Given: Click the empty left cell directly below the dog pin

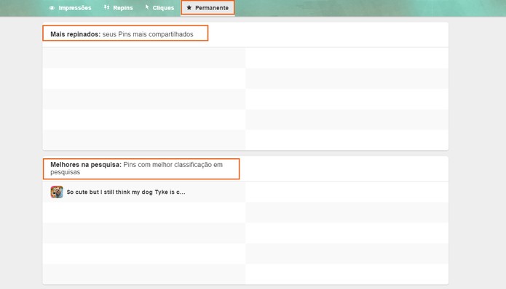Looking at the screenshot, I should (144, 213).
